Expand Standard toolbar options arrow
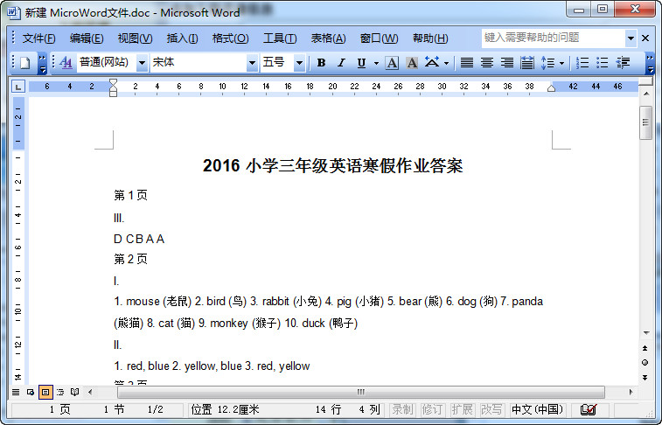662x425 pixels. (42, 63)
